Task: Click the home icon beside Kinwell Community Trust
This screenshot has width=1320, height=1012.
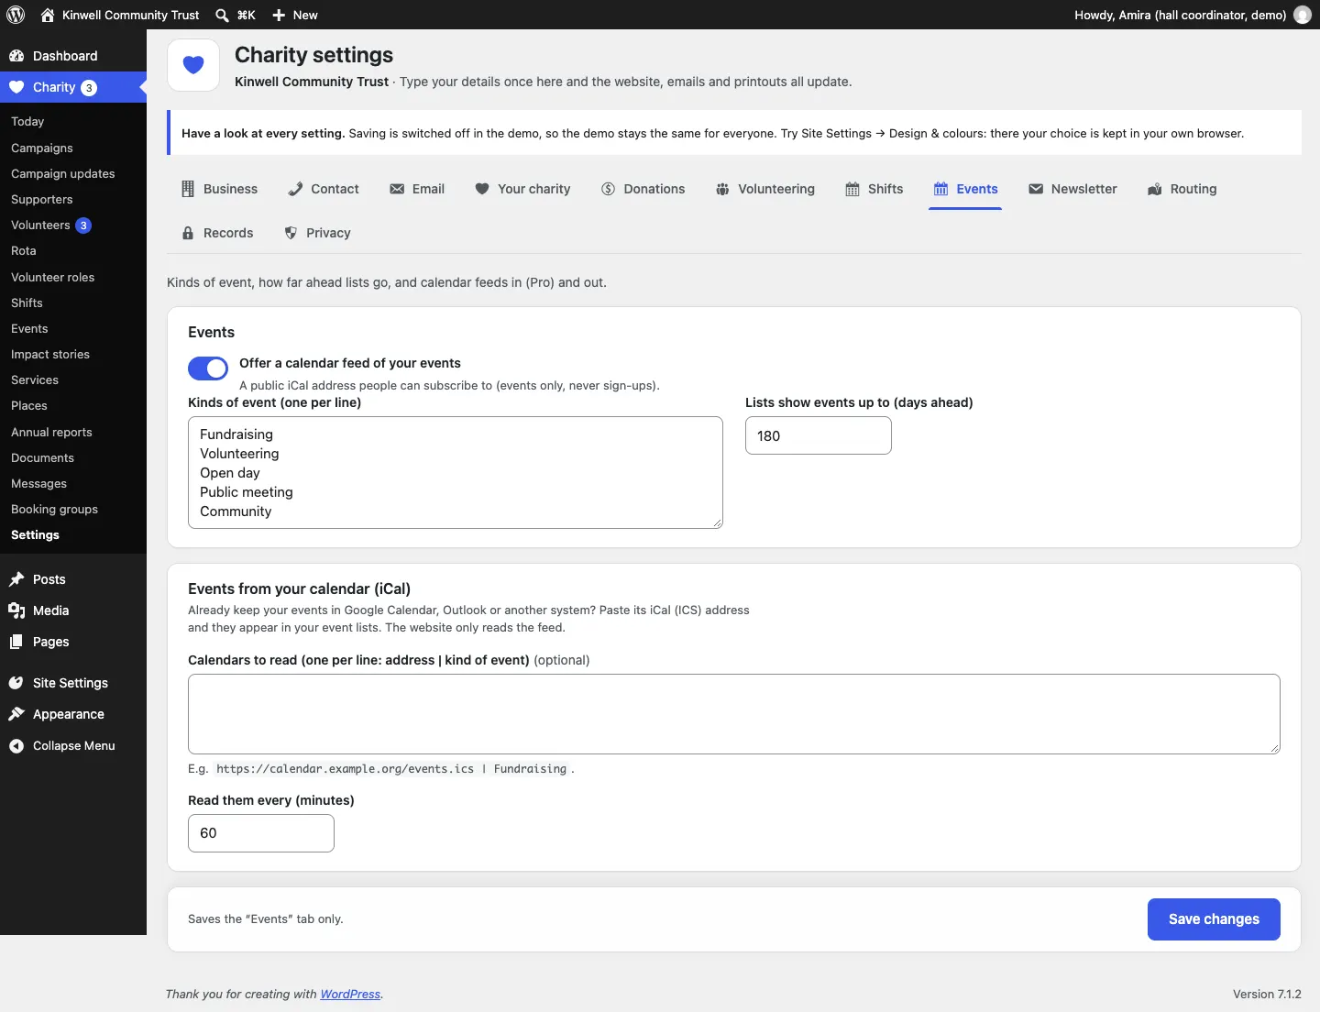Action: pyautogui.click(x=48, y=15)
